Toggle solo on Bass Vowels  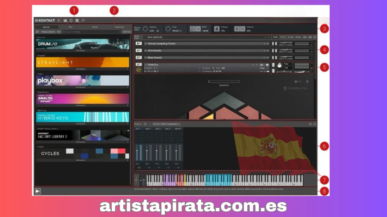(273, 58)
